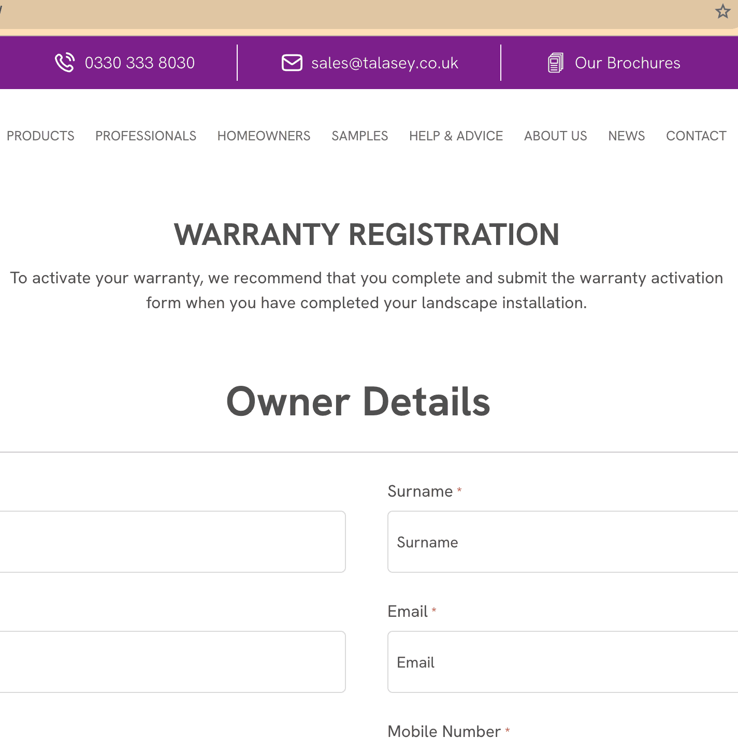Open the Products menu

(40, 136)
